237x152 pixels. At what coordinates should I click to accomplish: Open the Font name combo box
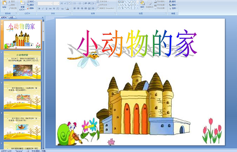tap(45, 3)
